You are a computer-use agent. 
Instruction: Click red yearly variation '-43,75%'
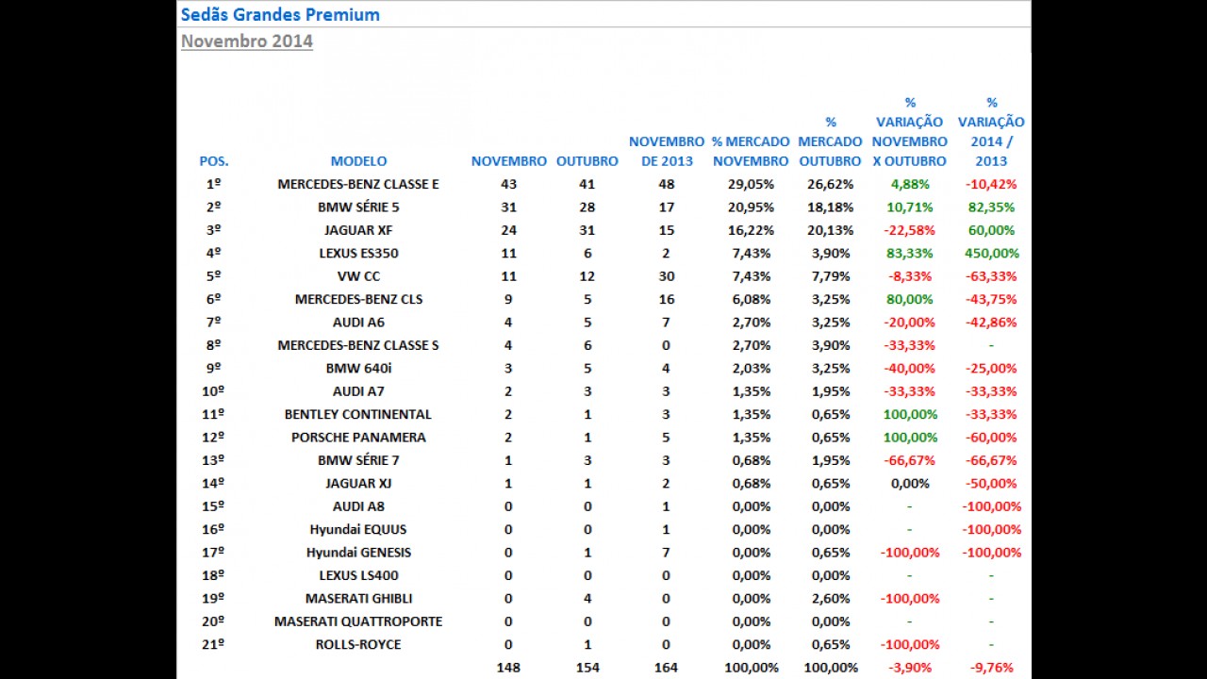point(991,299)
